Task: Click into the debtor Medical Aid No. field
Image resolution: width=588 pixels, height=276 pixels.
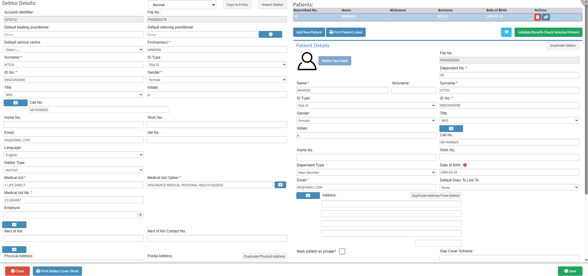Action: tap(73, 200)
